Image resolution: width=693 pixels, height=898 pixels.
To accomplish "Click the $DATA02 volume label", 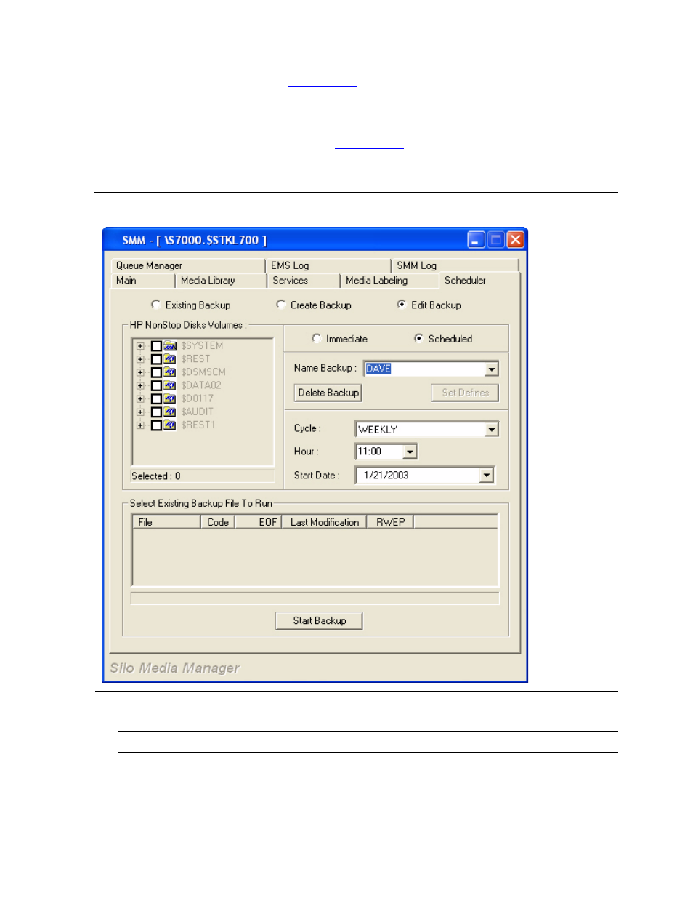I will pos(201,385).
